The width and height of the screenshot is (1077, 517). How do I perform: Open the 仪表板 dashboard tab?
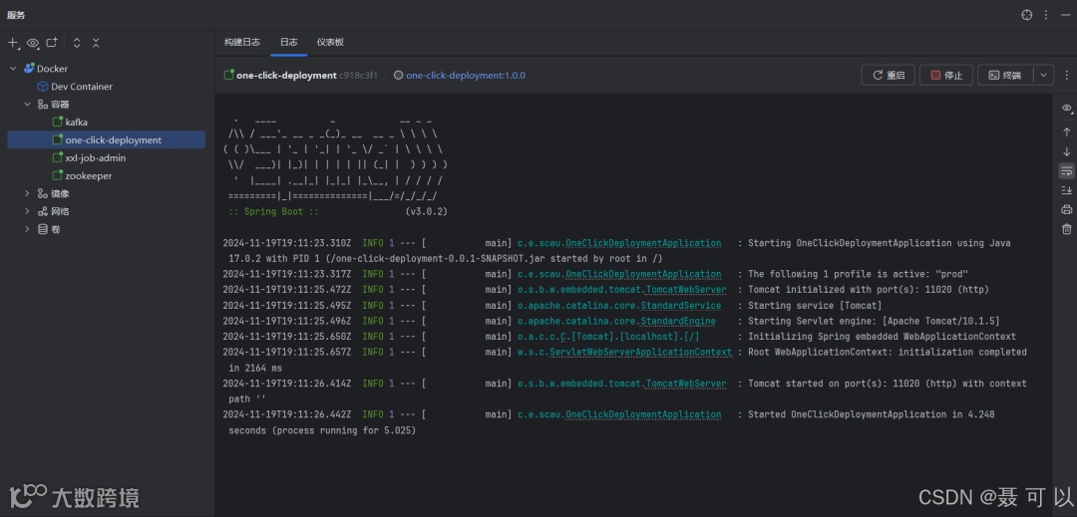click(330, 42)
